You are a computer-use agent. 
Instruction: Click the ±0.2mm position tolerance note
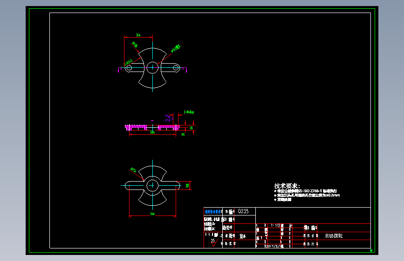(307, 195)
